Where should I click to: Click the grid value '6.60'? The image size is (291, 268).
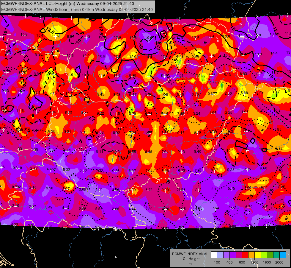83,170
